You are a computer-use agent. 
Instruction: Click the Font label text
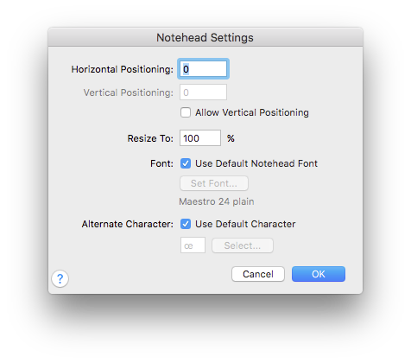pyautogui.click(x=161, y=163)
